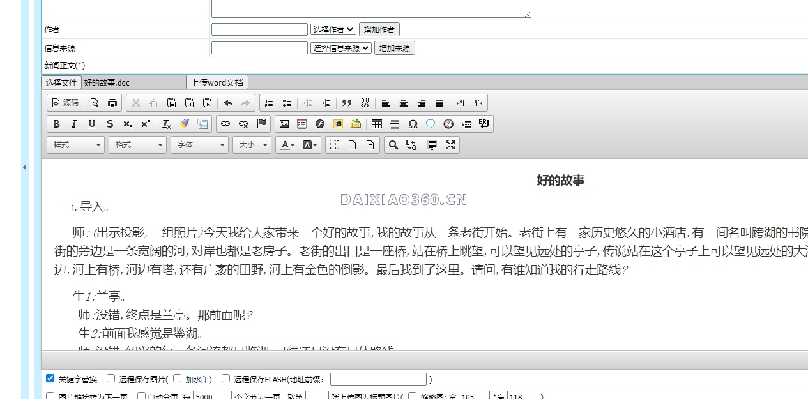The image size is (808, 399).
Task: Click the insert image icon
Action: (284, 124)
